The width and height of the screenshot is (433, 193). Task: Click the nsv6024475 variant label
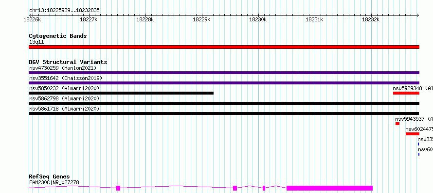(x=419, y=129)
